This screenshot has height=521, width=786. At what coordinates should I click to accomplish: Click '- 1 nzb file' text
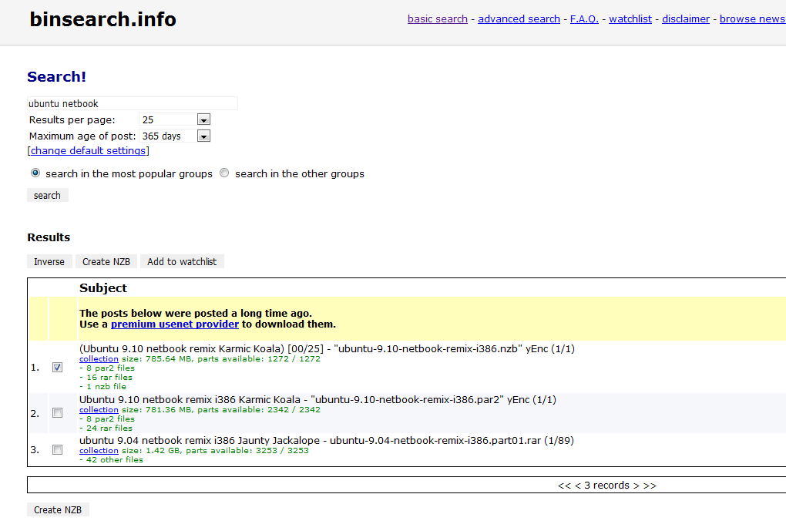pos(102,386)
